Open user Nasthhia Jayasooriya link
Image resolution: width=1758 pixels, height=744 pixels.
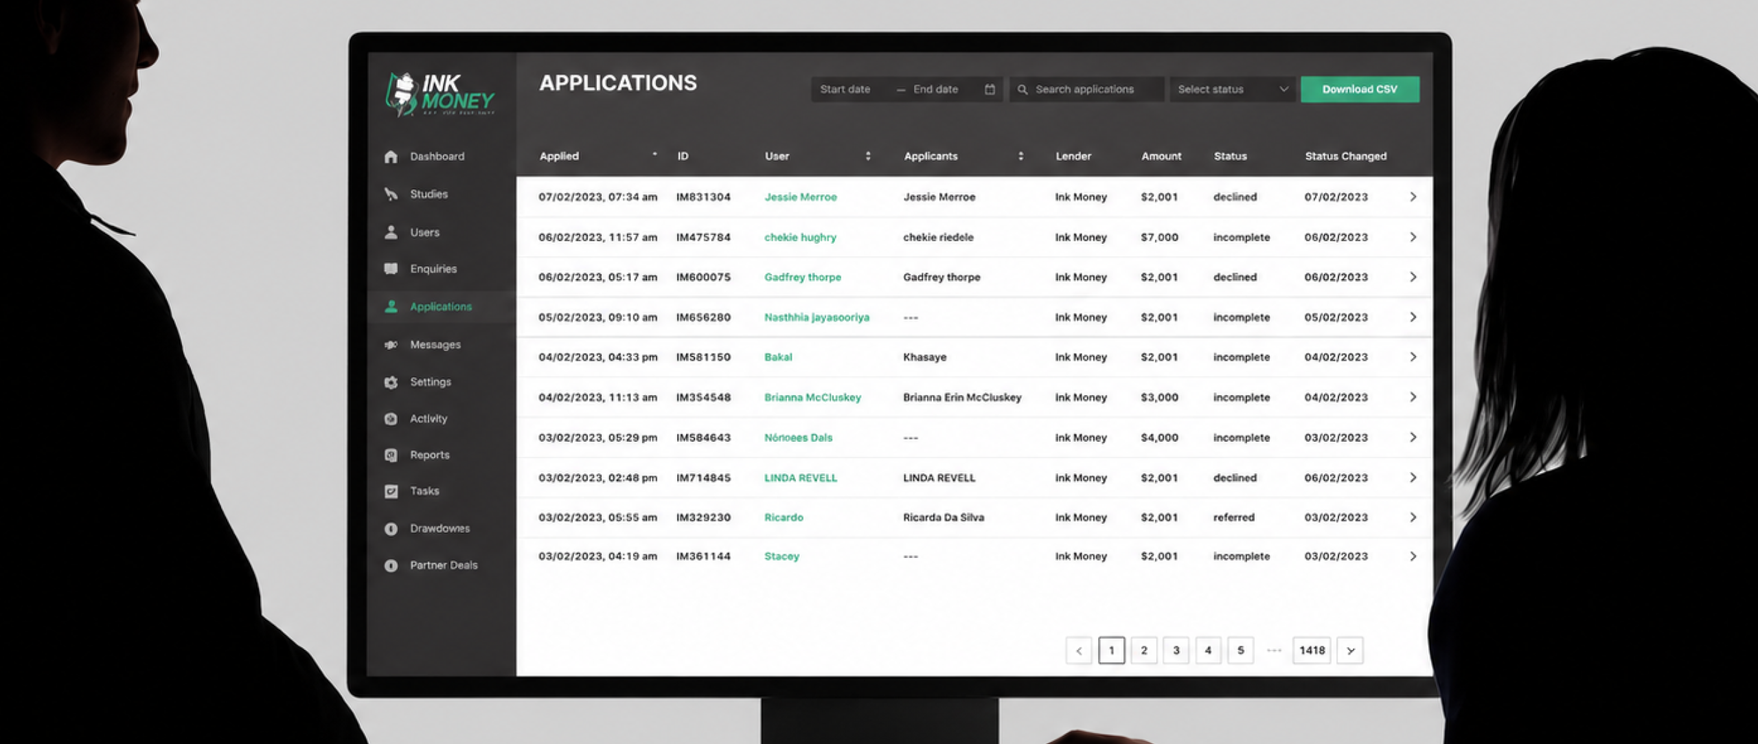(817, 317)
